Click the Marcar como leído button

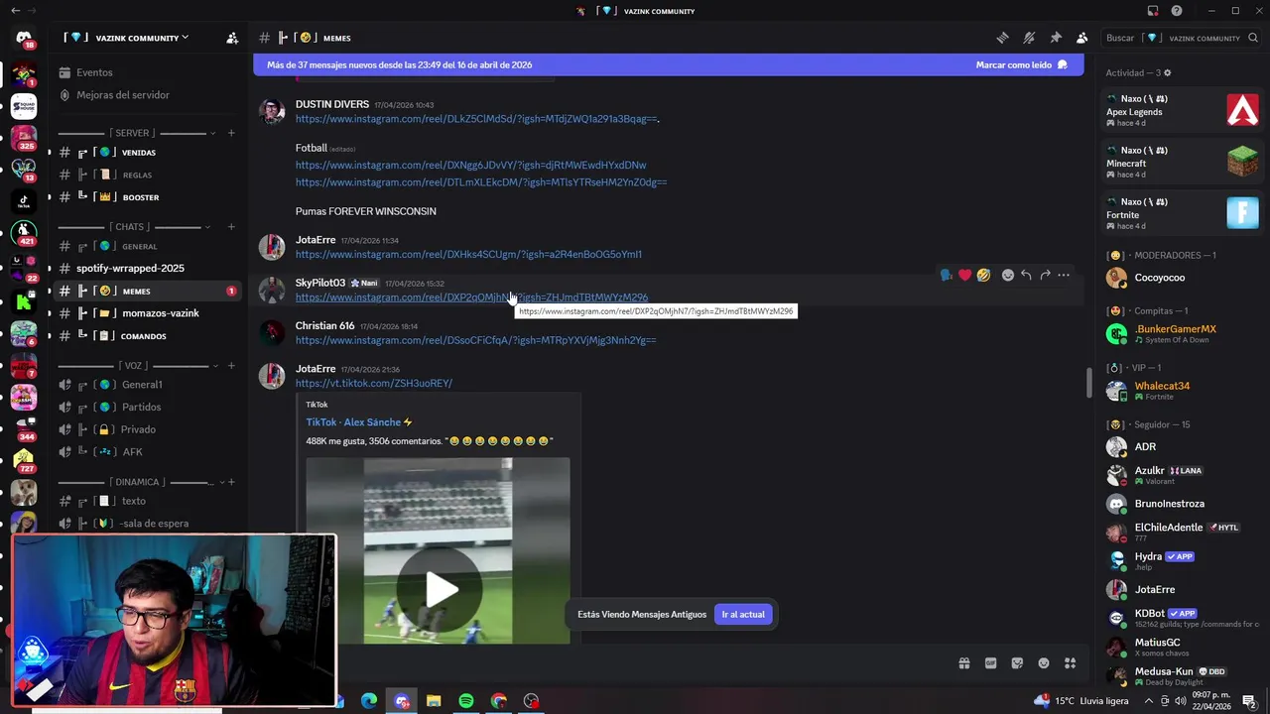[1021, 64]
